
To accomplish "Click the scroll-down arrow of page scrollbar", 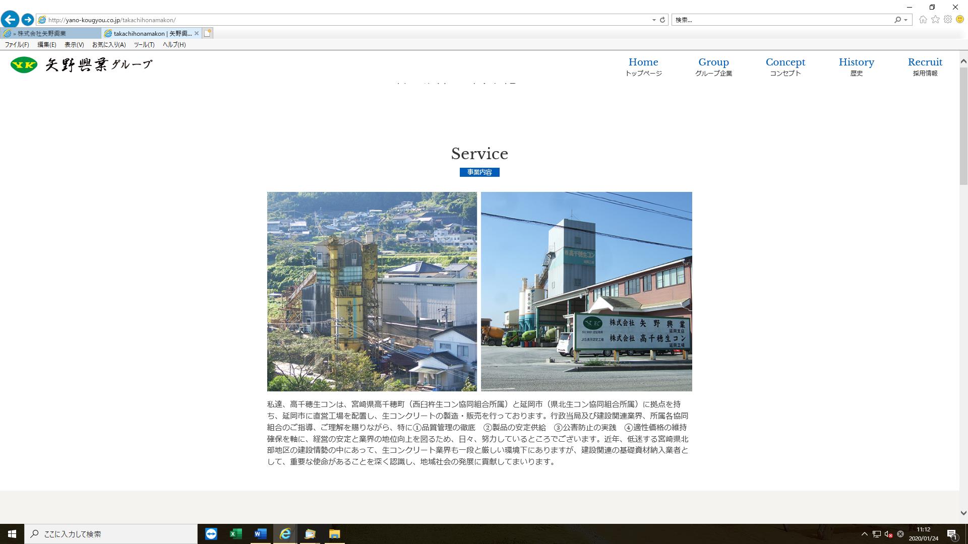I will click(x=963, y=513).
